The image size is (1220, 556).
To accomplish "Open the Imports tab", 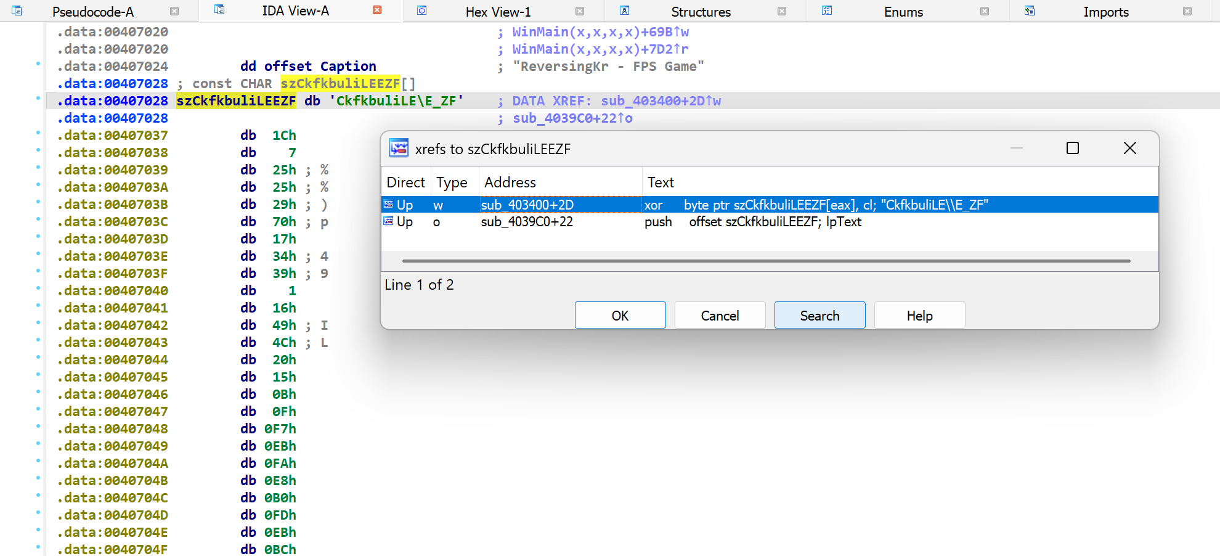I will click(x=1106, y=12).
